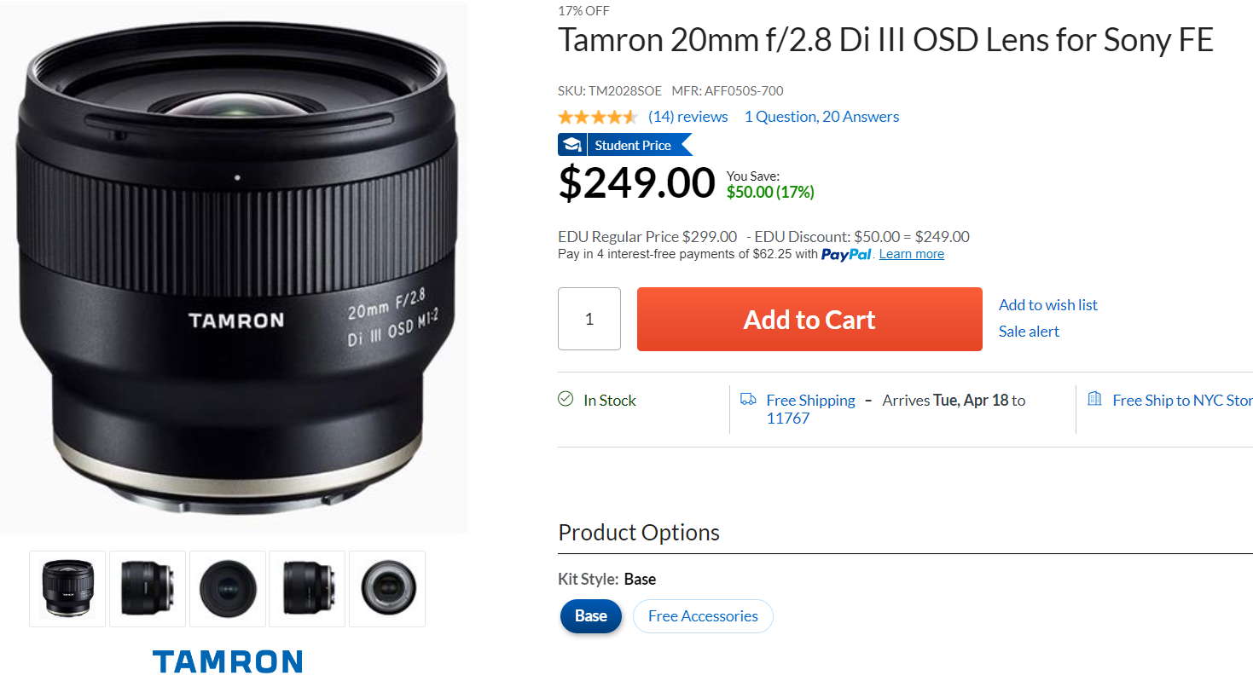Select the first front-angle lens thumbnail
1253x687 pixels.
click(x=67, y=589)
